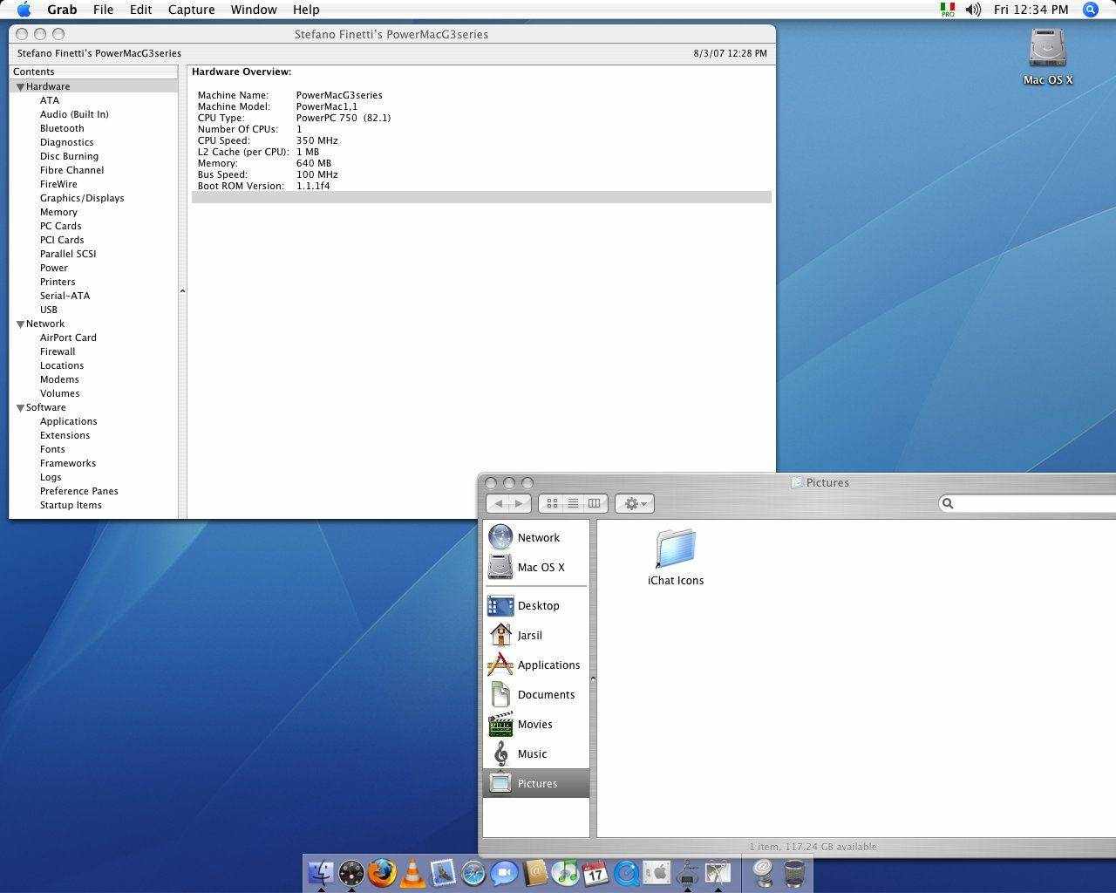
Task: Open Spotlight search icon
Action: [x=1091, y=10]
